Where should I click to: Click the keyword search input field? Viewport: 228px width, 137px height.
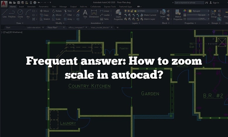[189, 3]
